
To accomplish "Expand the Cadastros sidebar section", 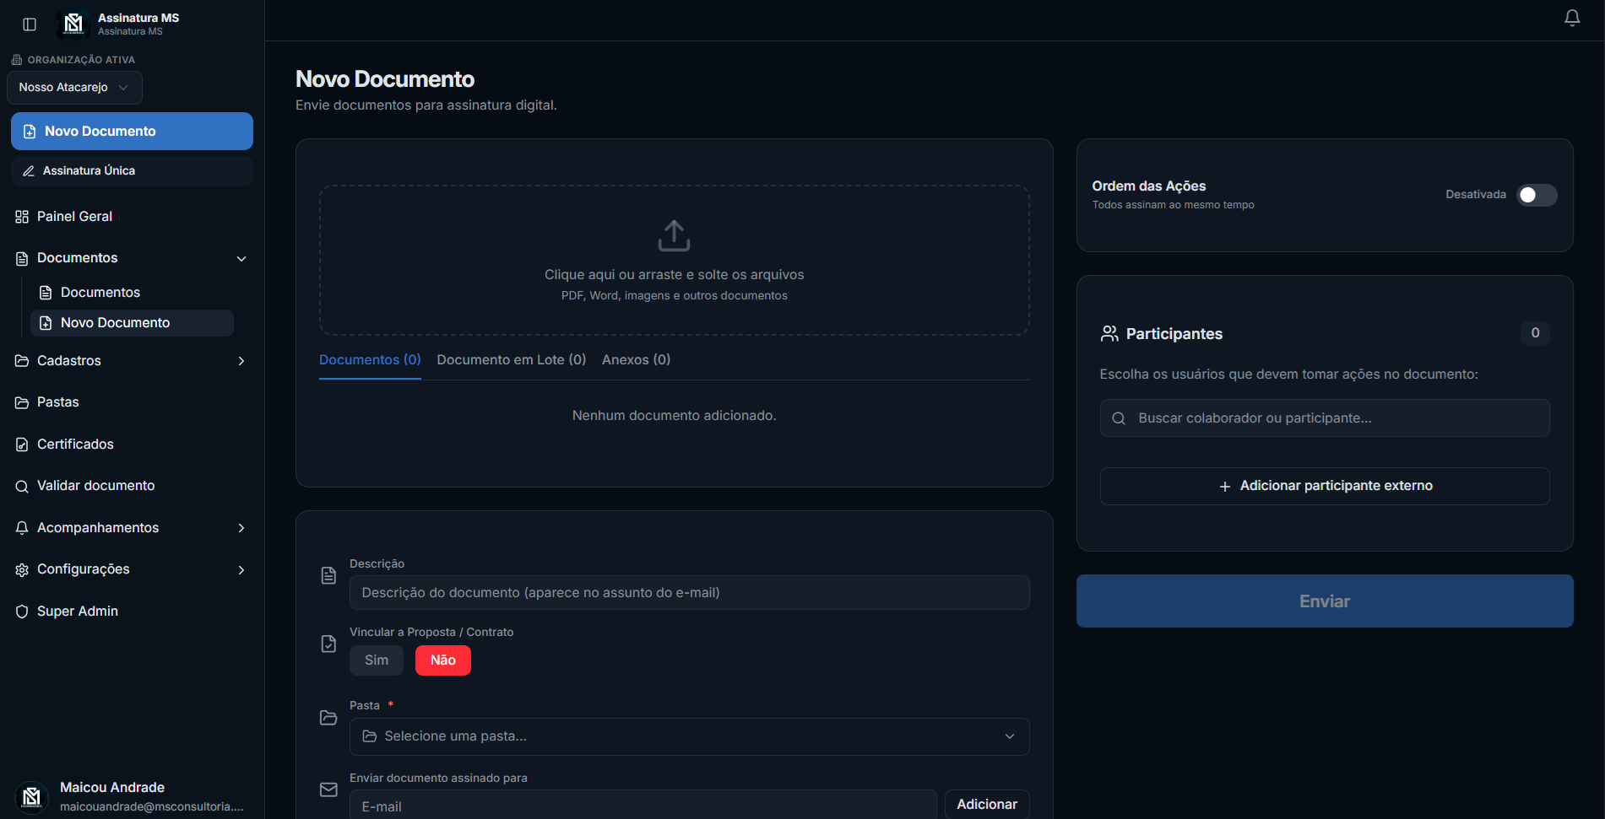I will pos(241,361).
